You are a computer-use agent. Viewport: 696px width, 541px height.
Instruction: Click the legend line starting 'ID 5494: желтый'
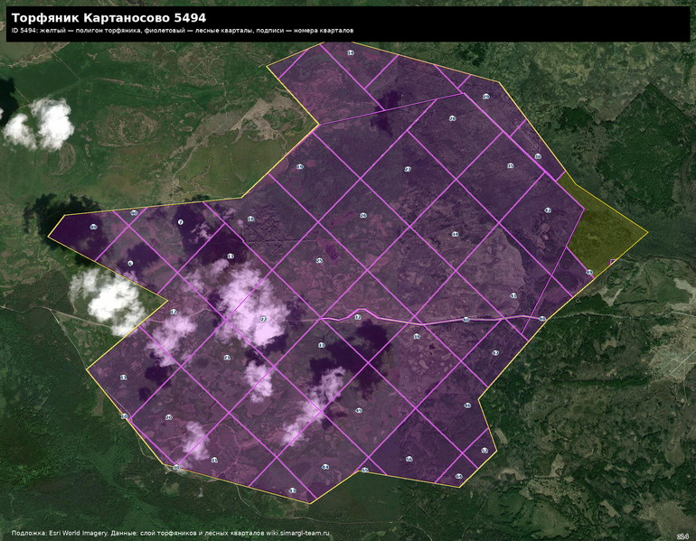[x=183, y=31]
